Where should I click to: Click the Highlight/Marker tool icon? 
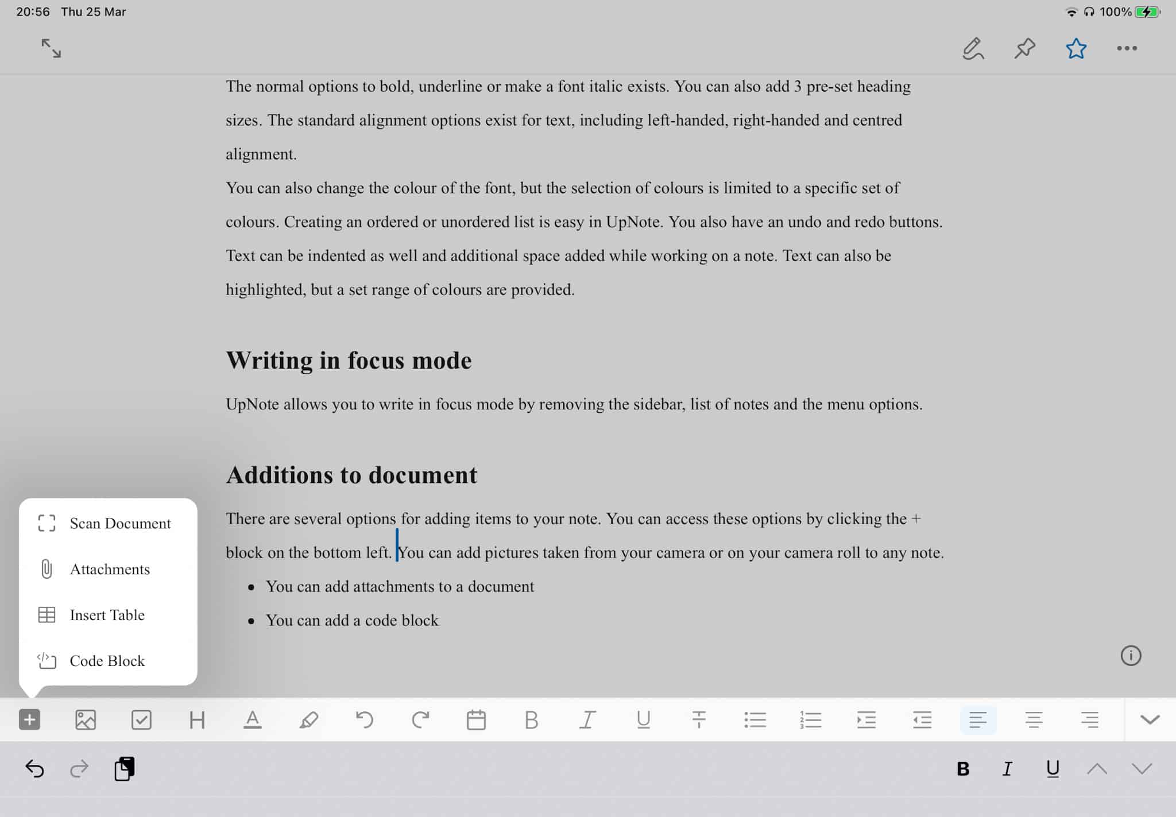[308, 719]
